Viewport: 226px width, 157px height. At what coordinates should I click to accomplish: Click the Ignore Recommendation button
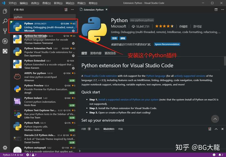point(167,44)
